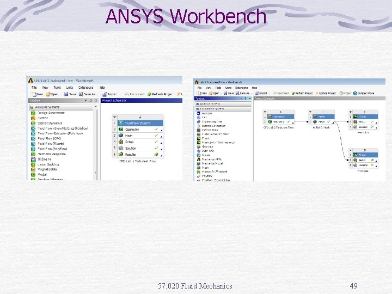Click Reconnect button in Lab 2 toolbar

(x=281, y=93)
